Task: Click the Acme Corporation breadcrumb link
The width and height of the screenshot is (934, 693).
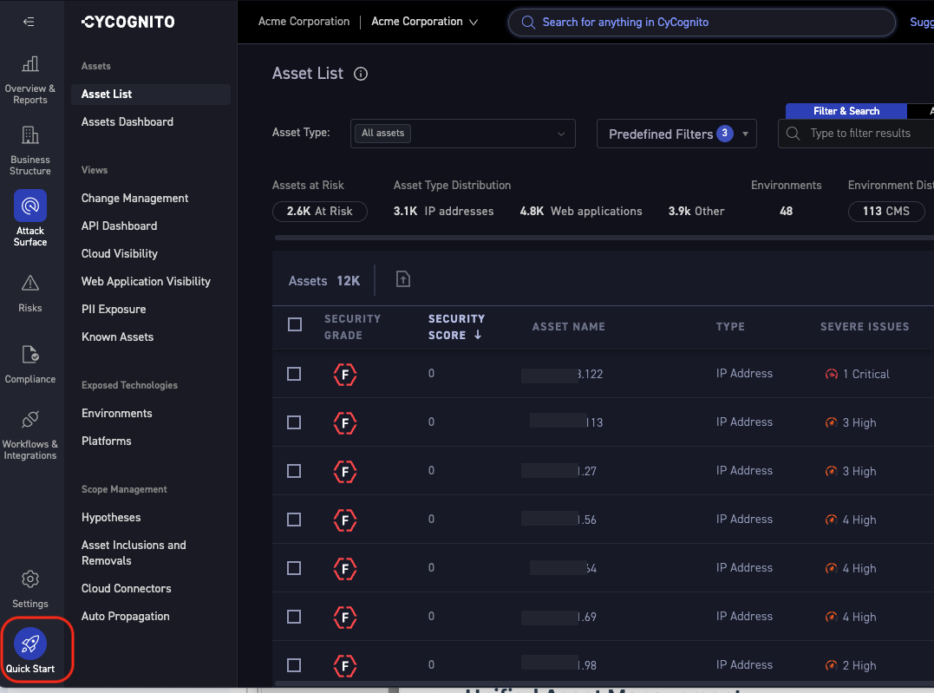Action: click(x=304, y=22)
